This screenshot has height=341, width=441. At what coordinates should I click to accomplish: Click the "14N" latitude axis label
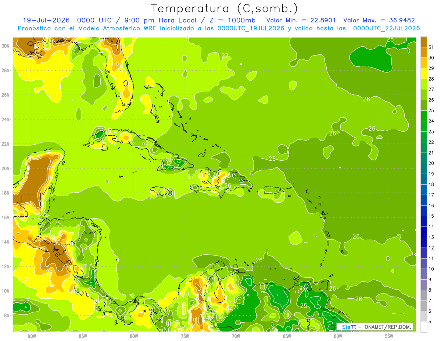(x=6, y=242)
